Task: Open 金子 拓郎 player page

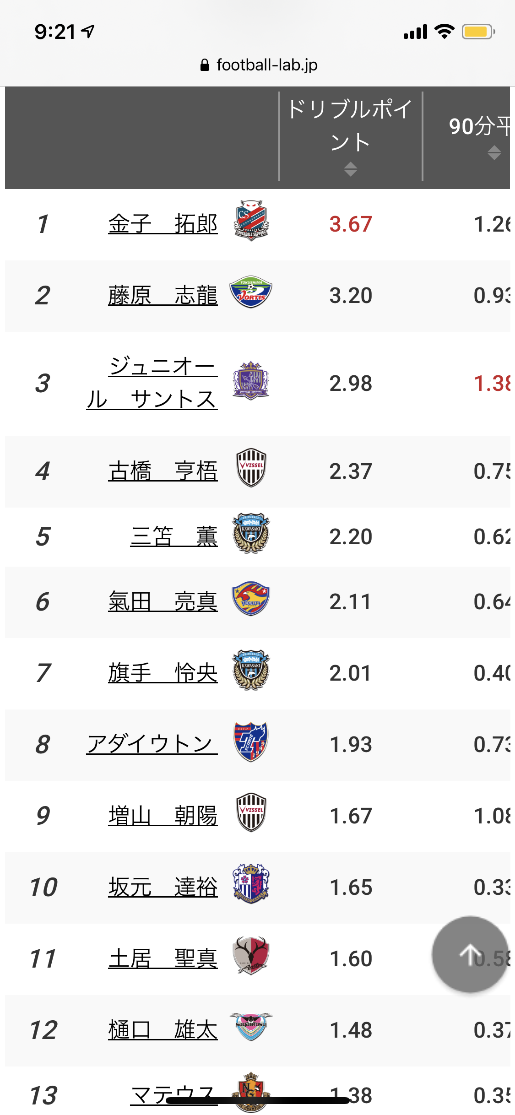Action: click(163, 224)
